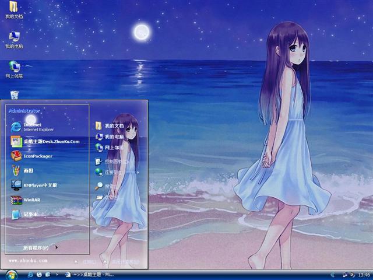Select 我的电脑 in Start menu right pane
Viewport: 373px width, 280px height.
(114, 137)
